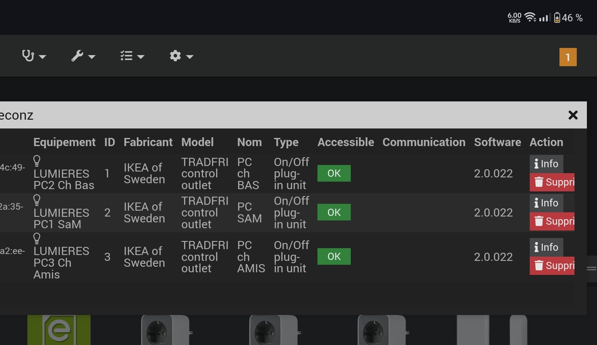The height and width of the screenshot is (345, 597).
Task: Open the checklist menu
Action: point(126,56)
